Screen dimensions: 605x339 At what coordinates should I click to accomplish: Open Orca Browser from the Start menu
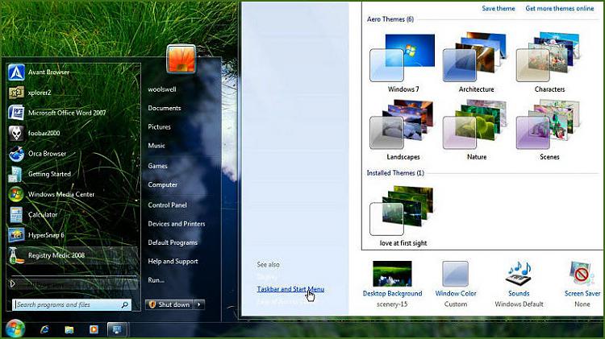73,154
